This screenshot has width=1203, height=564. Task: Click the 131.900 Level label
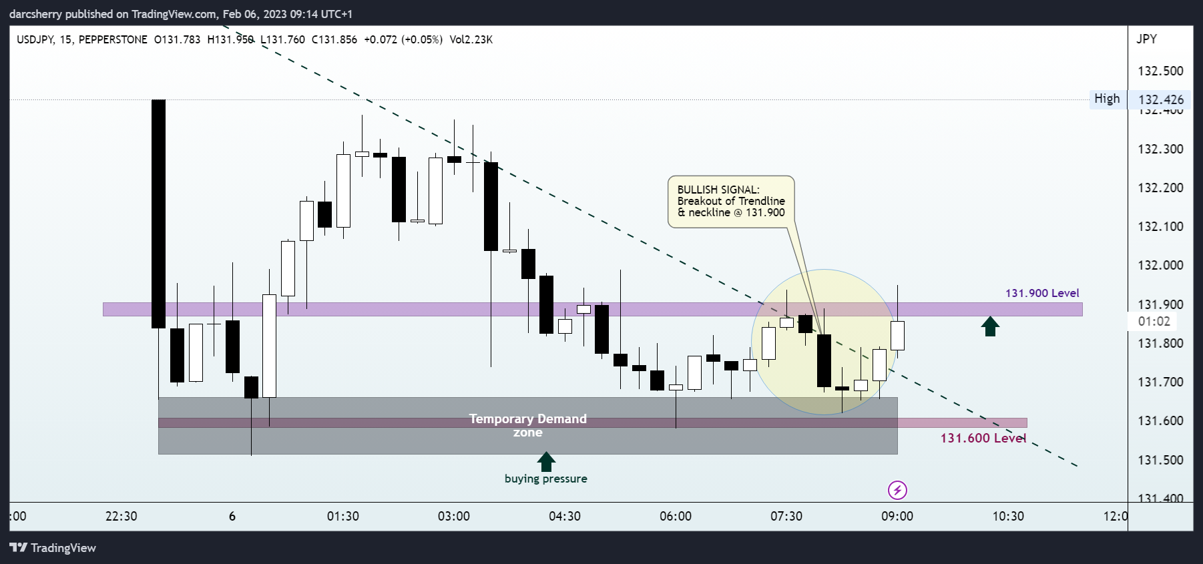[x=1042, y=293]
